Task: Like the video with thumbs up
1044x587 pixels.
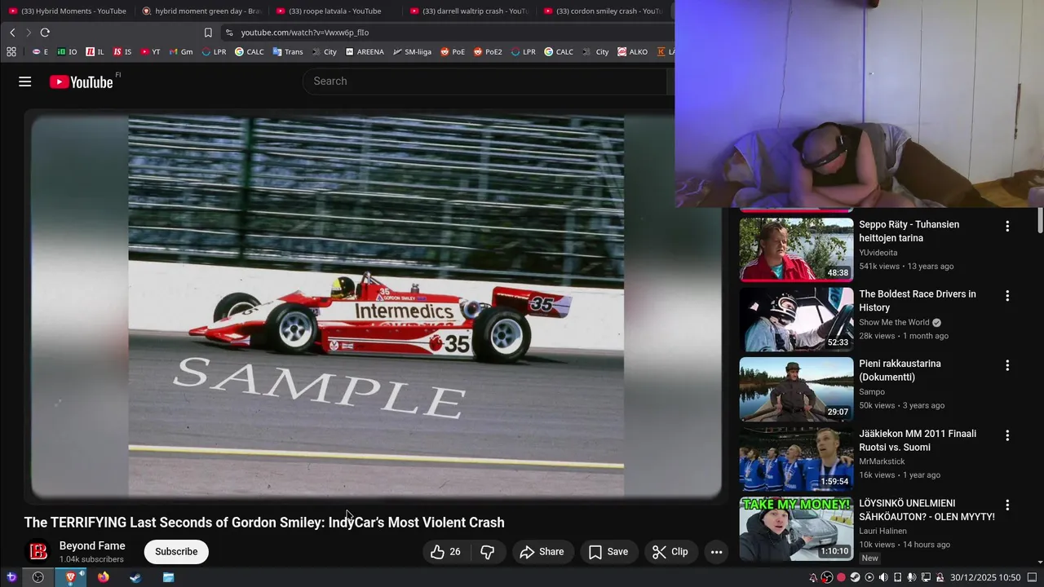Action: [445, 552]
